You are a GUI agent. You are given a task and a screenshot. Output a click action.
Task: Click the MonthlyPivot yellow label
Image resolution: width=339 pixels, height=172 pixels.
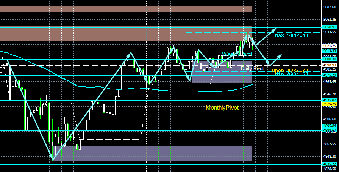[x=222, y=108]
